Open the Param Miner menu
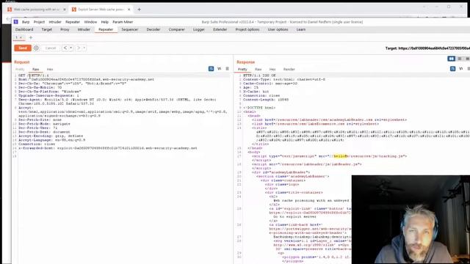 point(123,22)
